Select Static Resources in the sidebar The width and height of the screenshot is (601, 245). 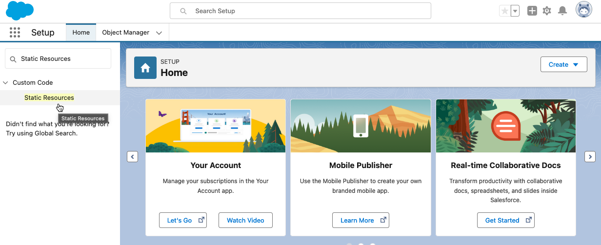pos(49,97)
